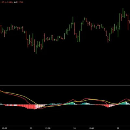
Task: Click the largest red MACD histogram bar
Action: point(34,107)
